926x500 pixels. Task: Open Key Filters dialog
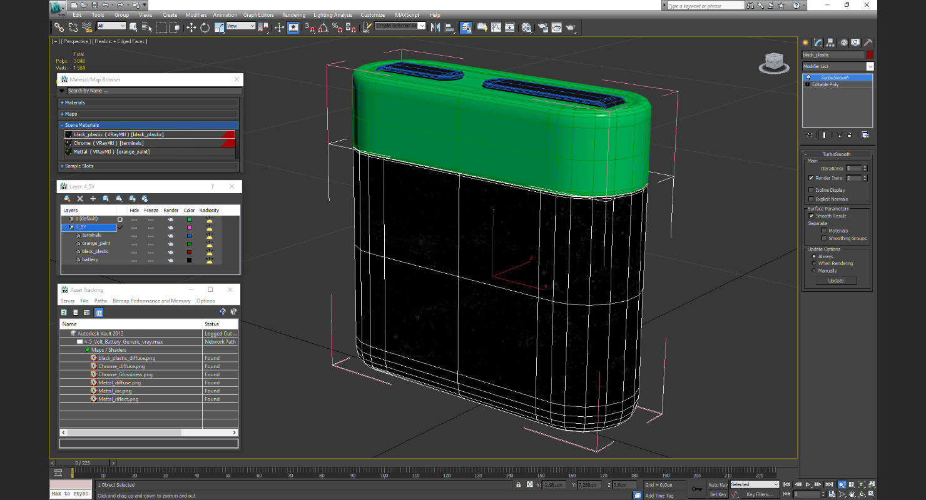(x=760, y=494)
